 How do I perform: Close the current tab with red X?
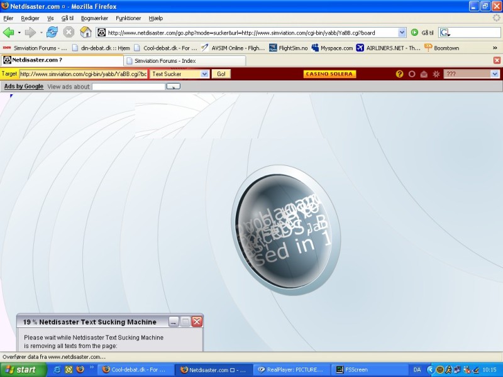point(497,60)
